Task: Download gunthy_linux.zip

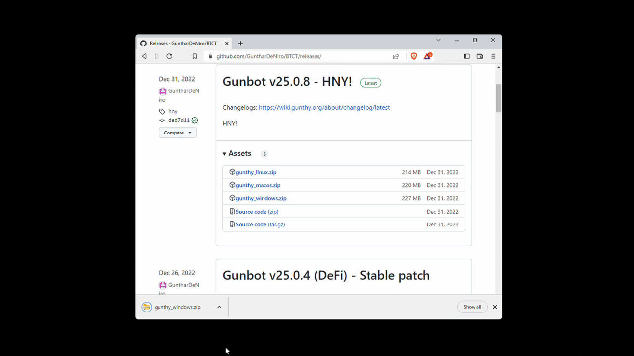Action: pos(256,172)
